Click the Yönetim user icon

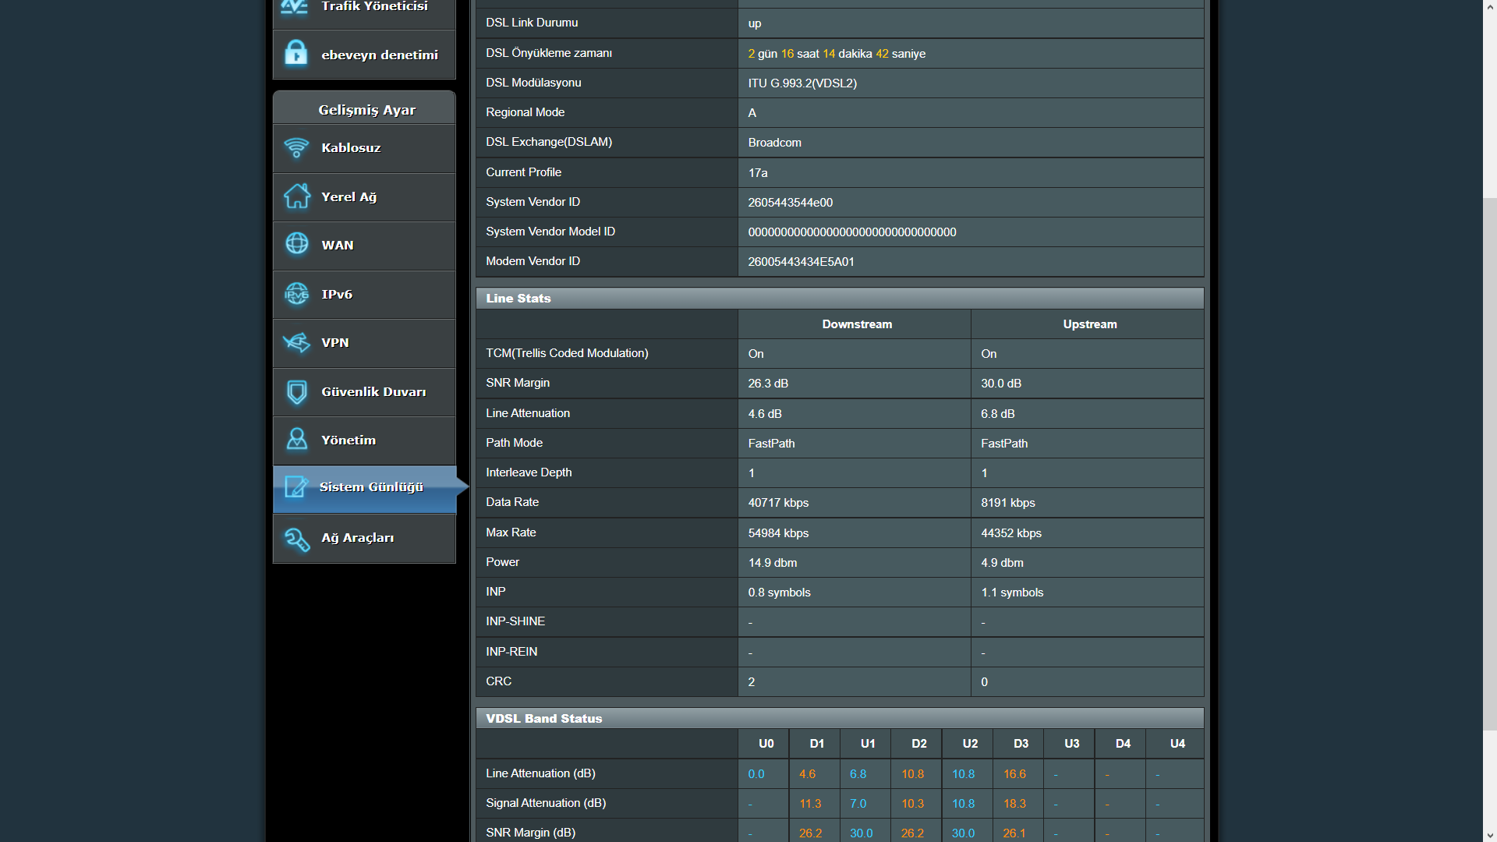296,440
